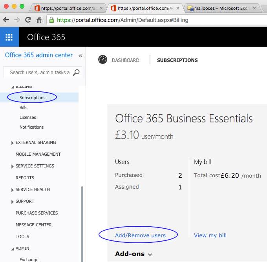267x262 pixels.
Task: Open the Office 365 app launcher grid
Action: click(9, 37)
